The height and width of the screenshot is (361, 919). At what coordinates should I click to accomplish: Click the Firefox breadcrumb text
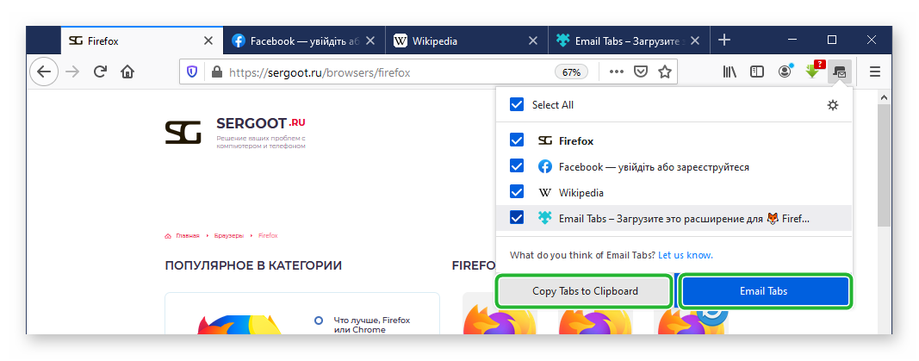268,235
